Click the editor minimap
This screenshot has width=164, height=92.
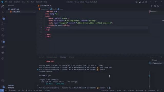[153, 12]
